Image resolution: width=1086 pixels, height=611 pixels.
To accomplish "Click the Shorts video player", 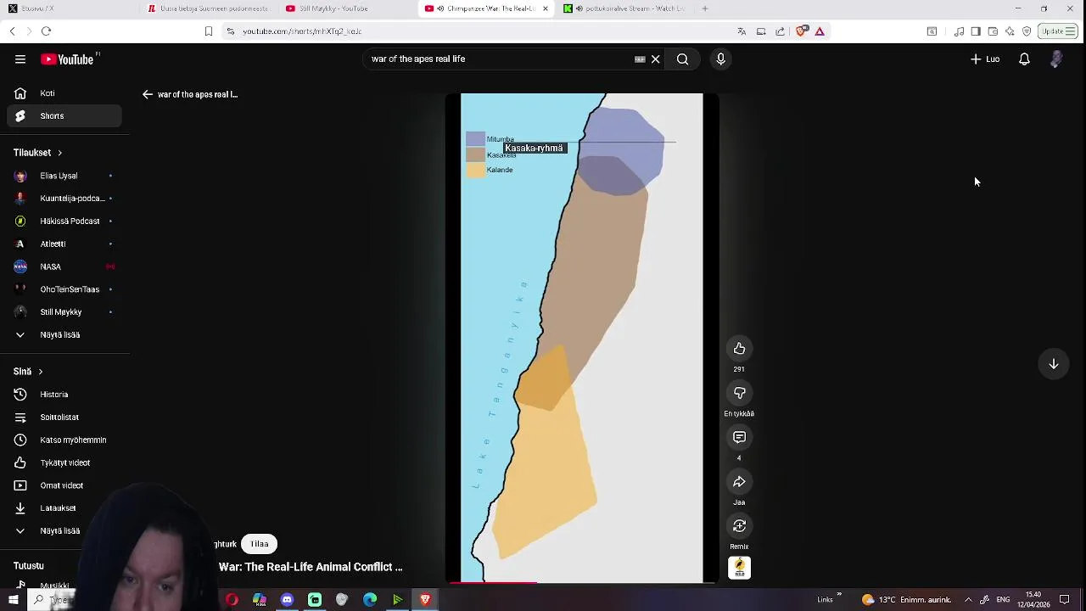I will click(582, 338).
